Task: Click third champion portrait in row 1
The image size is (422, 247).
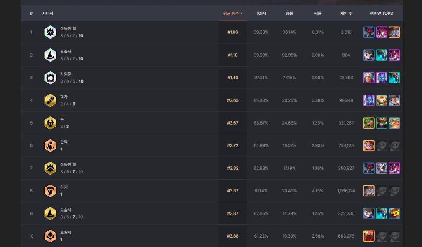Action: tap(394, 32)
